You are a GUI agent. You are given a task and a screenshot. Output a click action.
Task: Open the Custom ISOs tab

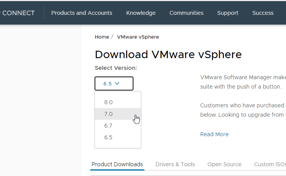[270, 164]
